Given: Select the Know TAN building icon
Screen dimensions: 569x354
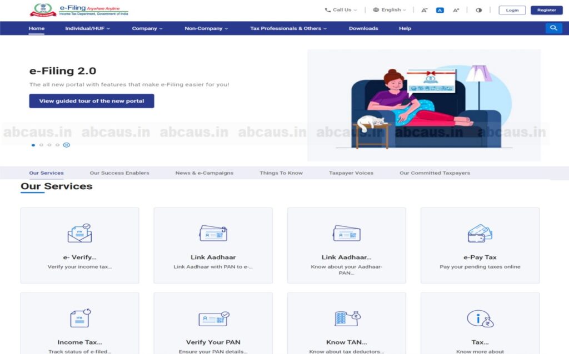Looking at the screenshot, I should pos(346,318).
